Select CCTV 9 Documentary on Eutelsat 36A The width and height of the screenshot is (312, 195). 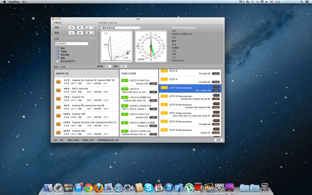tap(190, 106)
